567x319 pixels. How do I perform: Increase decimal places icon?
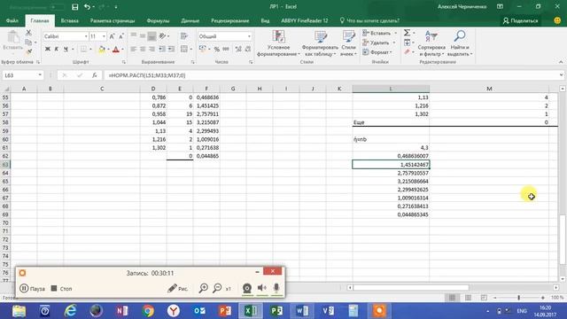pyautogui.click(x=238, y=49)
